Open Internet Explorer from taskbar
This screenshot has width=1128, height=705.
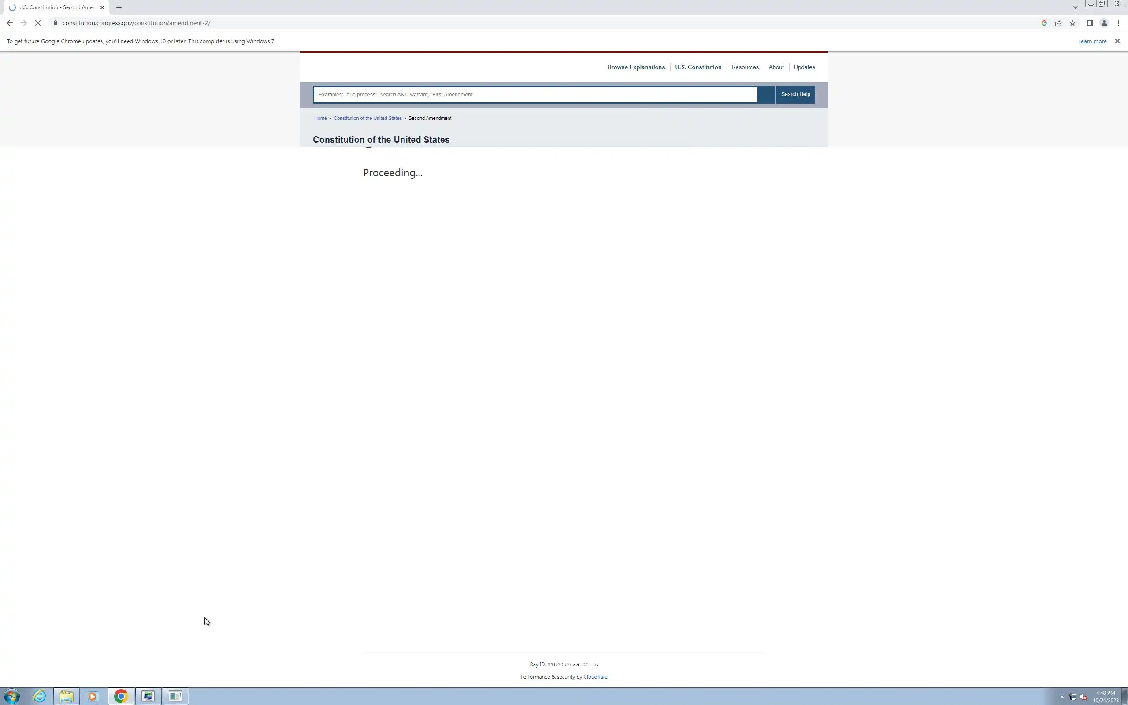point(40,696)
